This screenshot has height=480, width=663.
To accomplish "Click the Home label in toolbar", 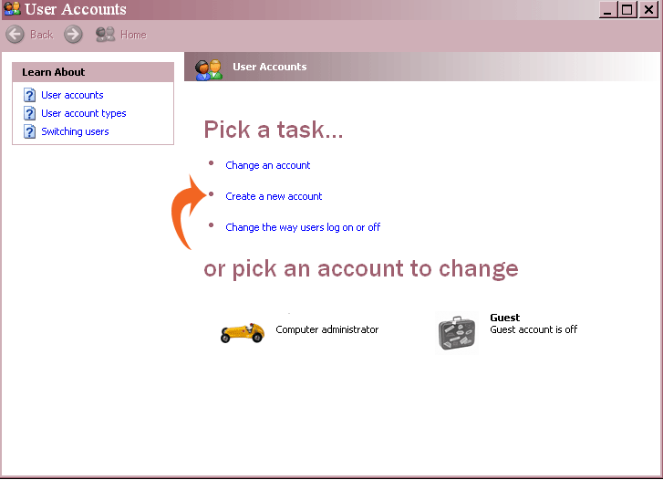I will coord(133,35).
